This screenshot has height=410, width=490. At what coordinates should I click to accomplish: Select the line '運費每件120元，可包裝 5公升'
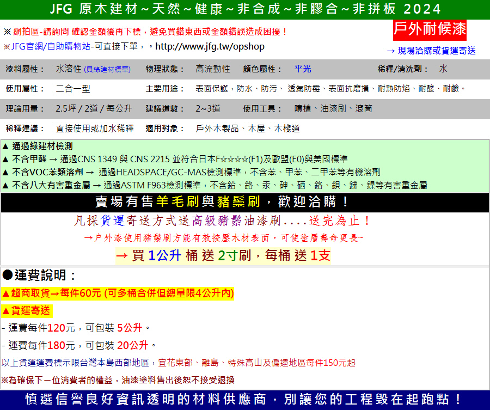76,328
